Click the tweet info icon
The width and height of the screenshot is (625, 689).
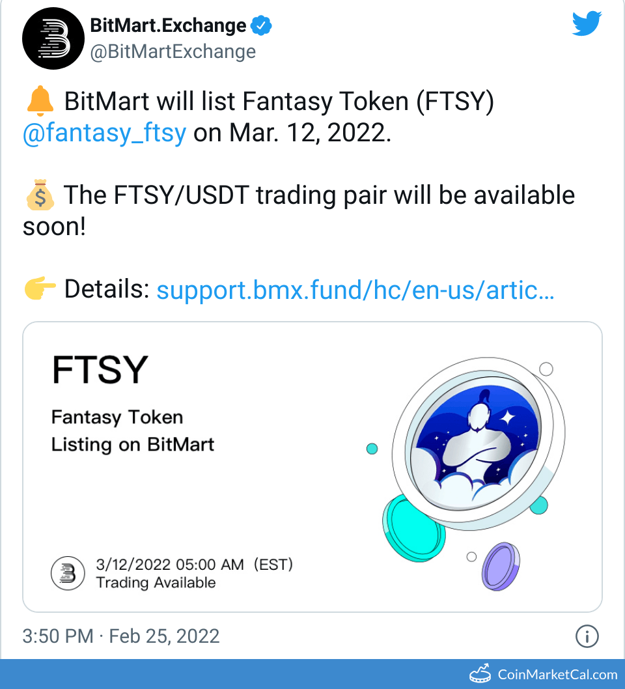click(587, 636)
